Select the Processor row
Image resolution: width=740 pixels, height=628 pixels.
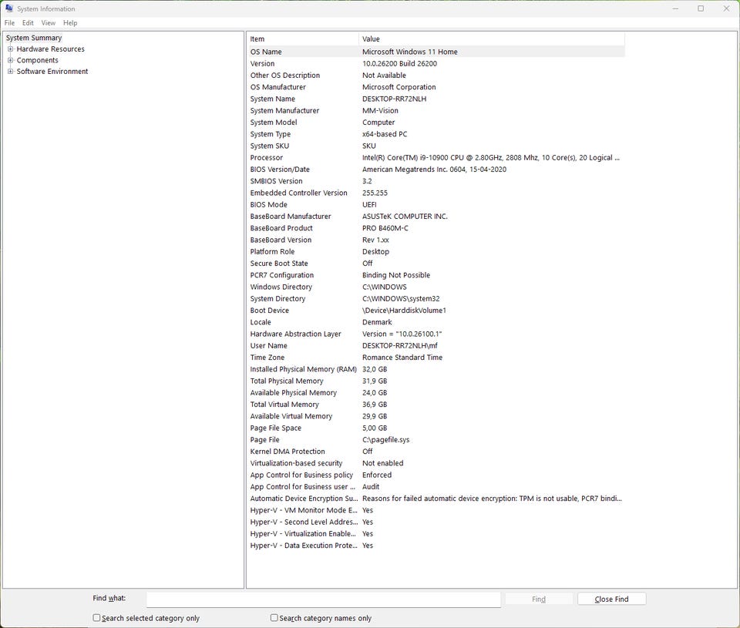tap(436, 158)
